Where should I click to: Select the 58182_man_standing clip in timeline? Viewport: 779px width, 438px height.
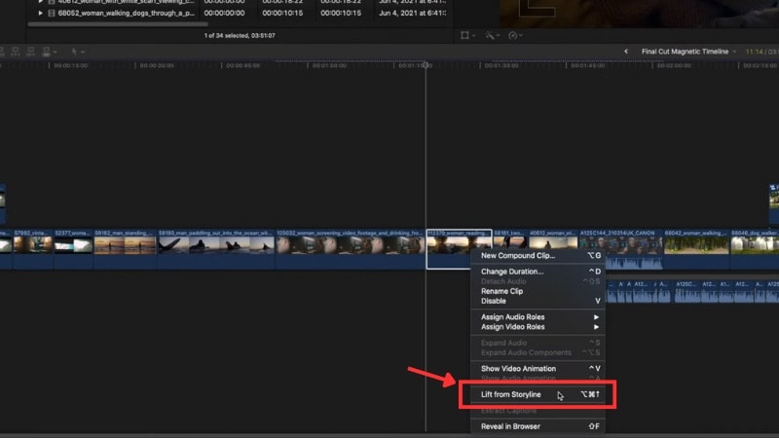[x=126, y=248]
